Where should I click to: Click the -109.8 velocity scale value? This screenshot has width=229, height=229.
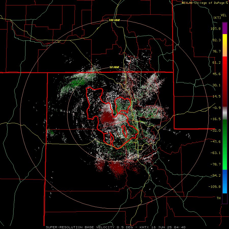[214, 187]
